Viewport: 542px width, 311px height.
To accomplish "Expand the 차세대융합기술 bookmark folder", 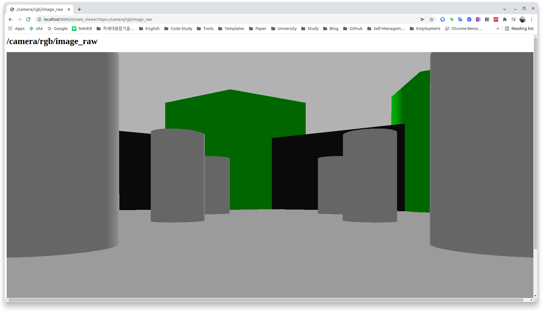I will click(x=116, y=29).
